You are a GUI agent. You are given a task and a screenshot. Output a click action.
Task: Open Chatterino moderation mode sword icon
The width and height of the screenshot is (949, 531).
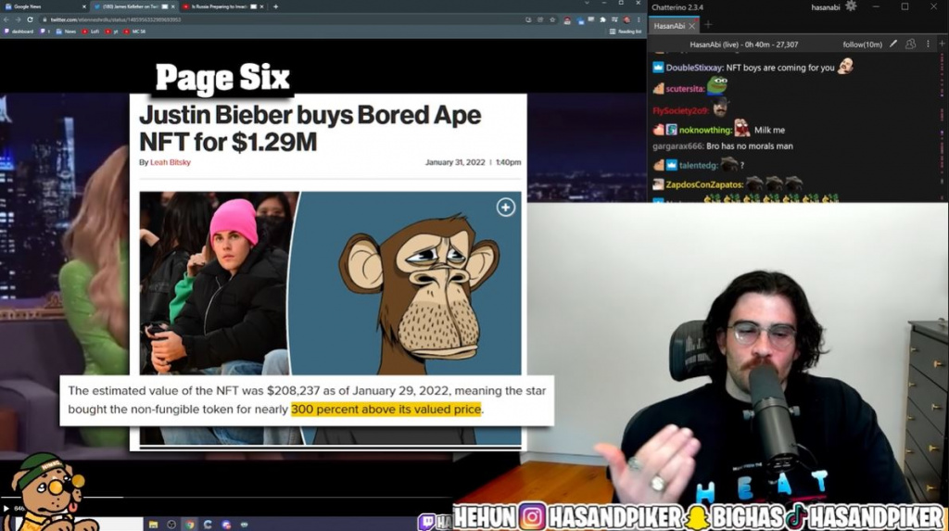(x=892, y=44)
